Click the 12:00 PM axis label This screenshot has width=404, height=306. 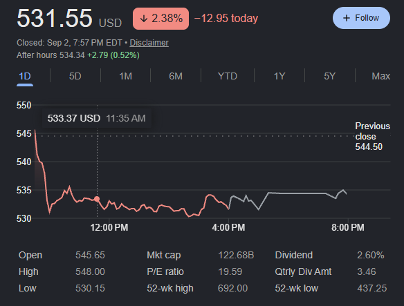coord(109,227)
